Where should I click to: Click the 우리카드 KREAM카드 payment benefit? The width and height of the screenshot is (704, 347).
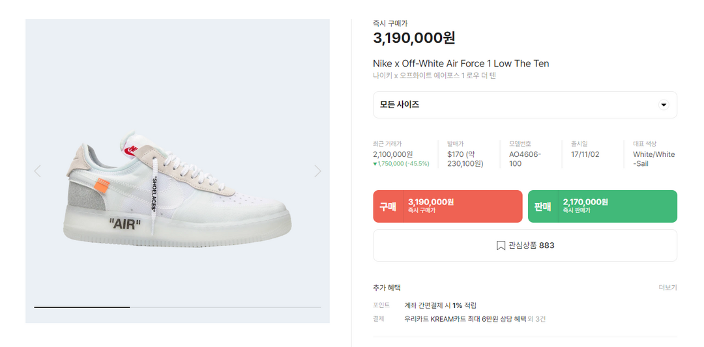(x=465, y=319)
